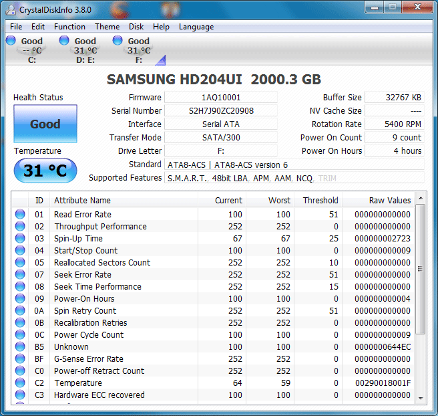
Task: Click status icon for G-Sense Error Rate
Action: 20,358
